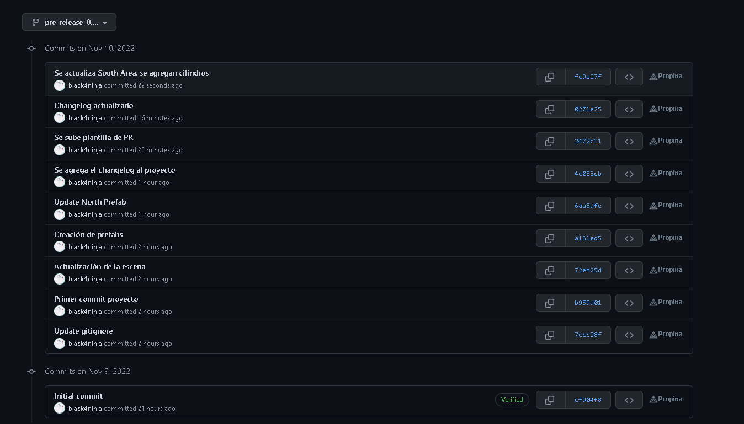Open the pre-release branch selector dropdown
This screenshot has height=424, width=744.
[x=69, y=23]
